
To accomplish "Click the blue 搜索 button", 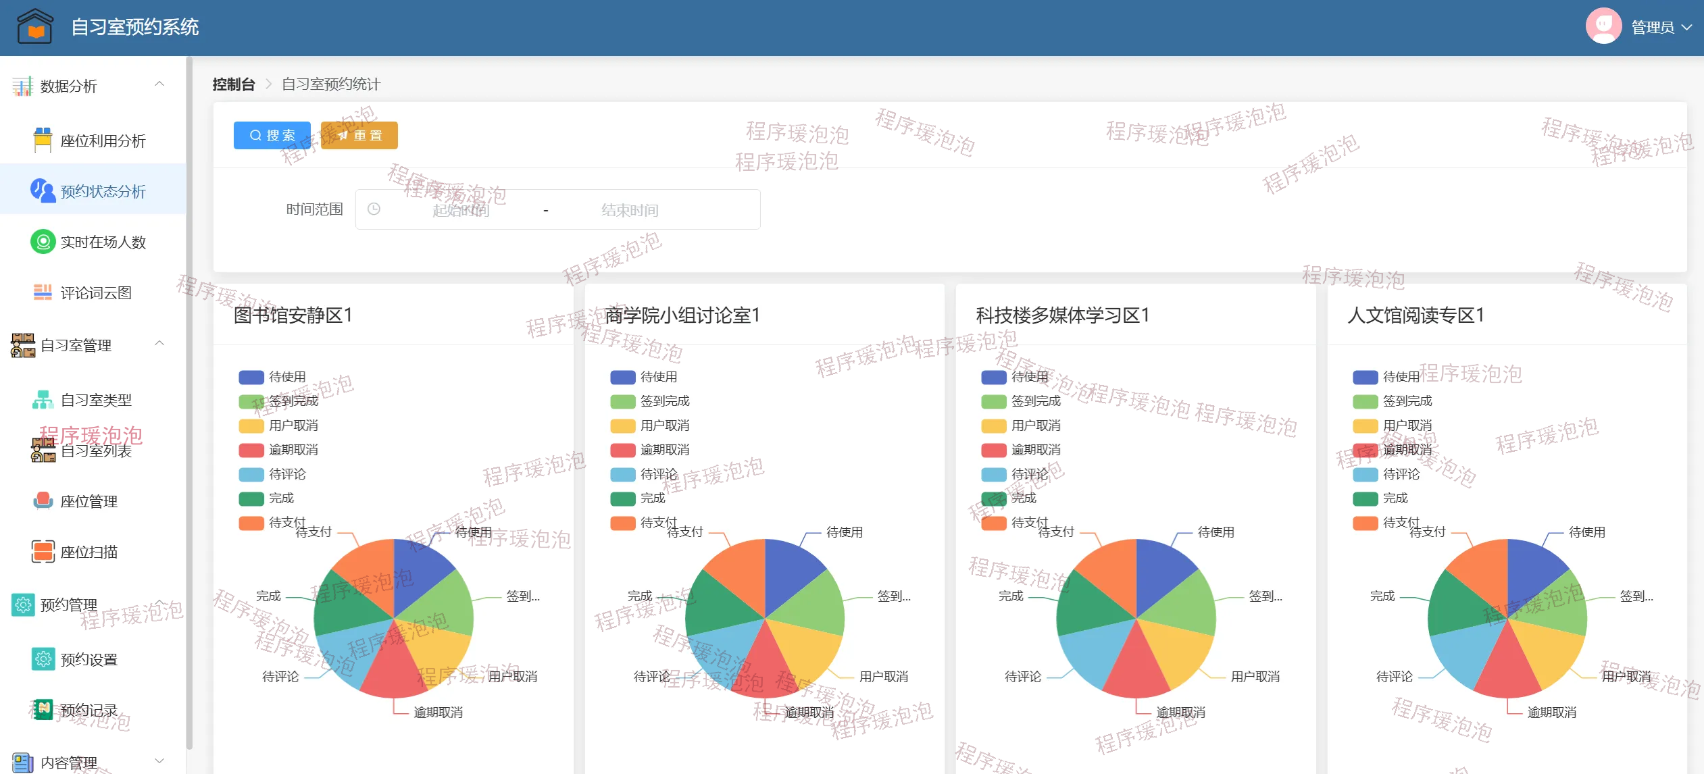I will 272,135.
